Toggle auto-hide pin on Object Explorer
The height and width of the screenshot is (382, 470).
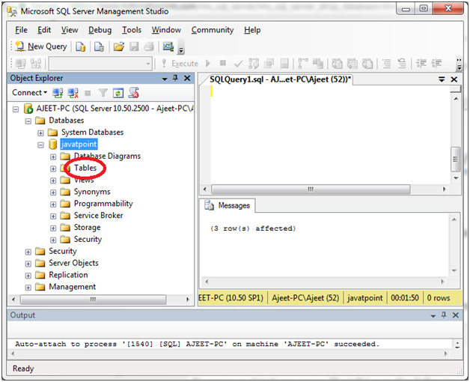(176, 79)
